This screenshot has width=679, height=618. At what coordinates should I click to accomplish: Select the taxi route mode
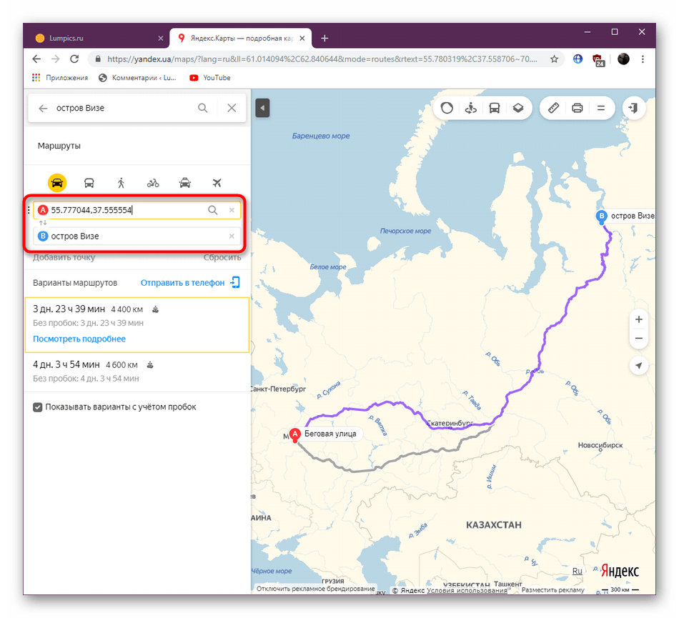point(185,183)
